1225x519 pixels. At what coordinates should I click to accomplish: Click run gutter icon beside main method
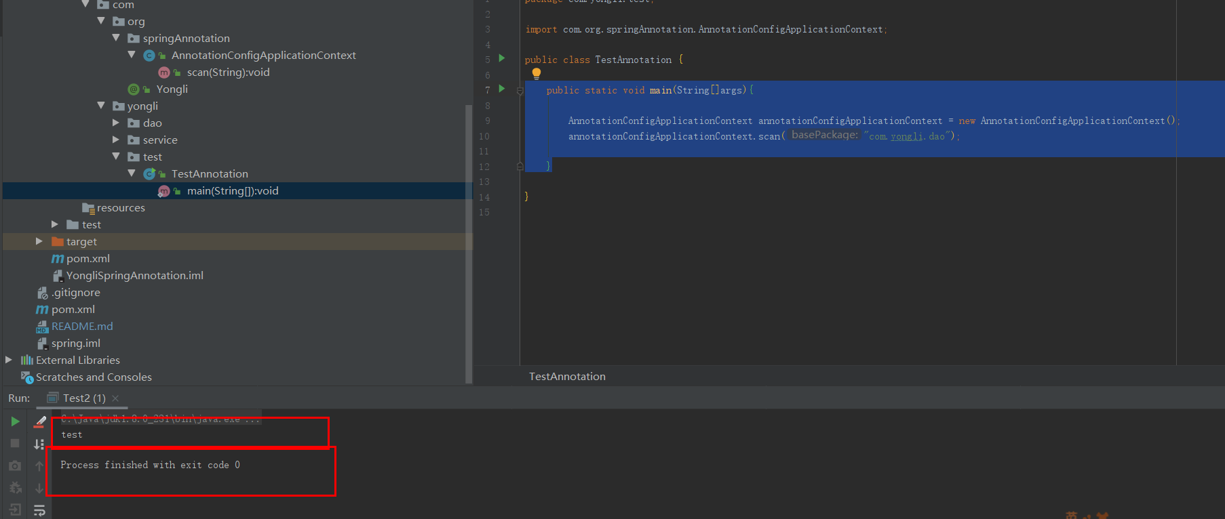click(502, 89)
